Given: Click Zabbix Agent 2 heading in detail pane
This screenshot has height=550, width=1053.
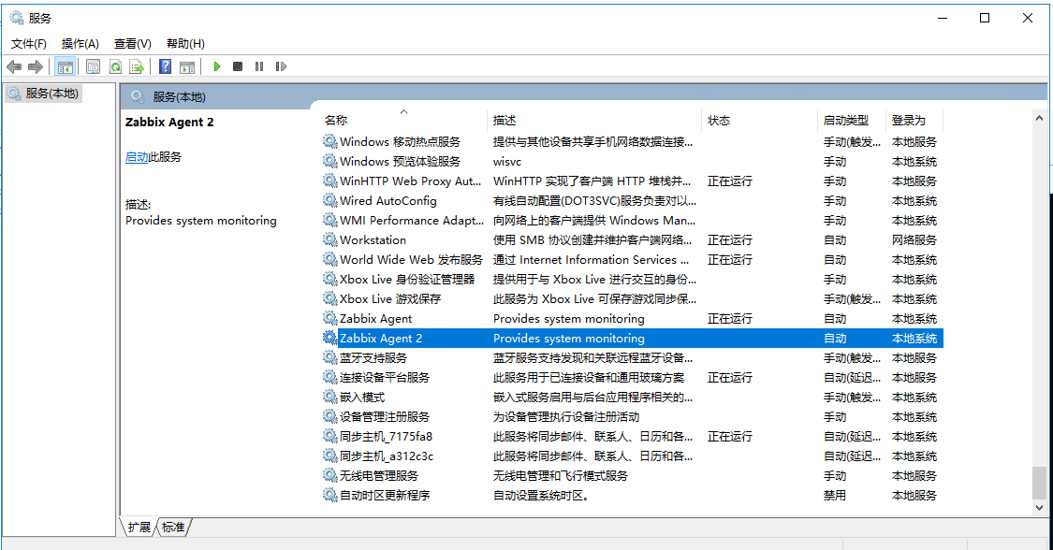Looking at the screenshot, I should (169, 123).
